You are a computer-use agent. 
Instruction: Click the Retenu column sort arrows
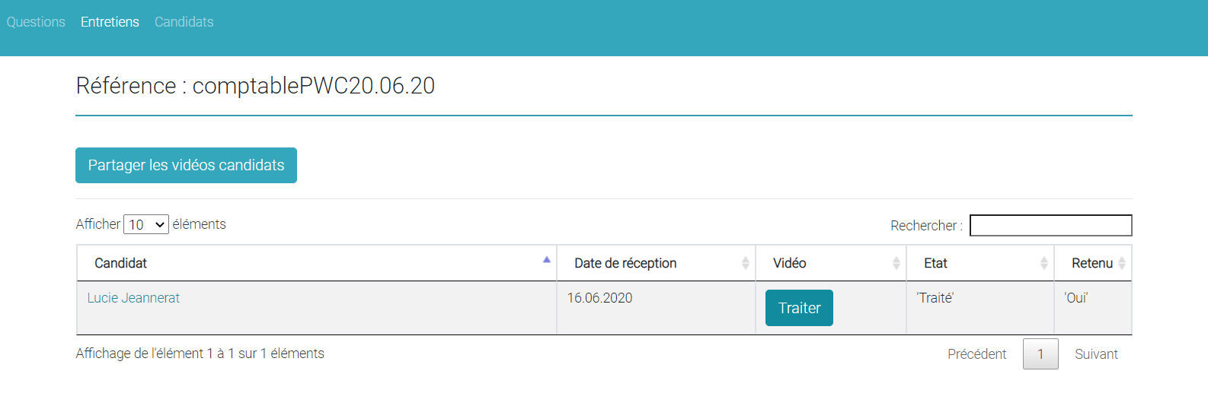coord(1121,263)
